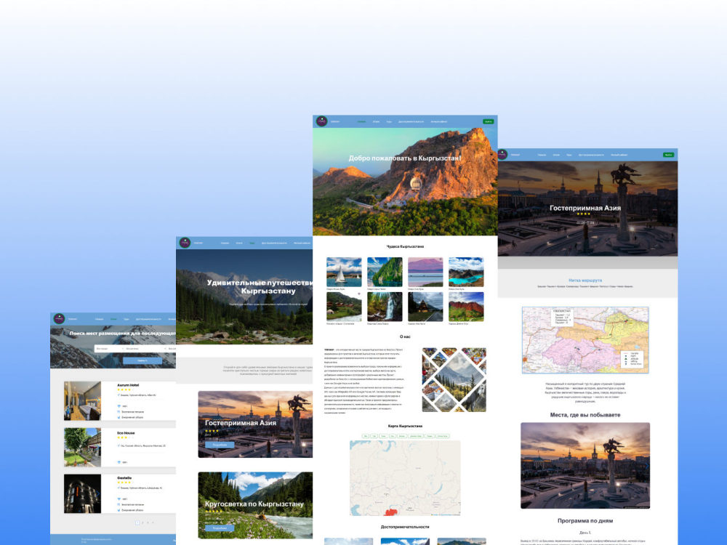Open the sailboat lake thumbnail in Чудеса Кыргызстана
This screenshot has height=545, width=727.
[x=344, y=272]
